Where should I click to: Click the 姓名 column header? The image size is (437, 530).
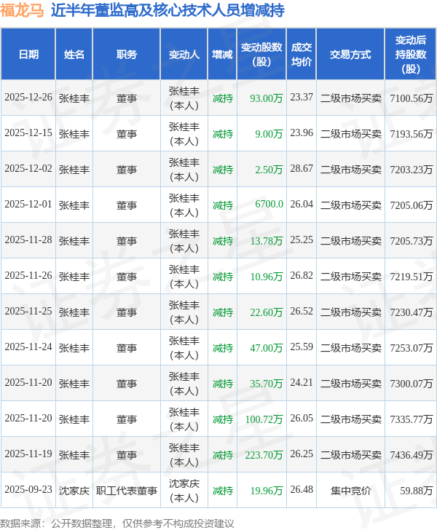pos(74,55)
